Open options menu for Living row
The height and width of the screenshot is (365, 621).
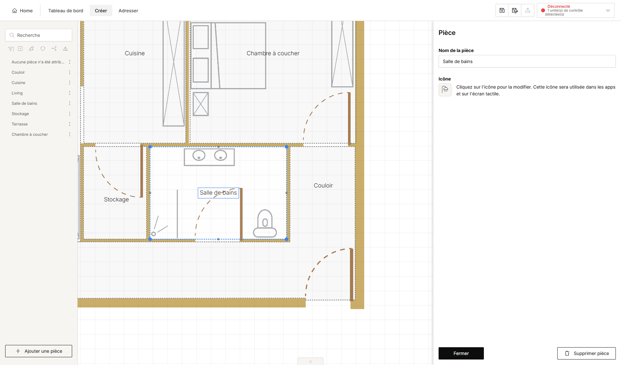click(70, 93)
